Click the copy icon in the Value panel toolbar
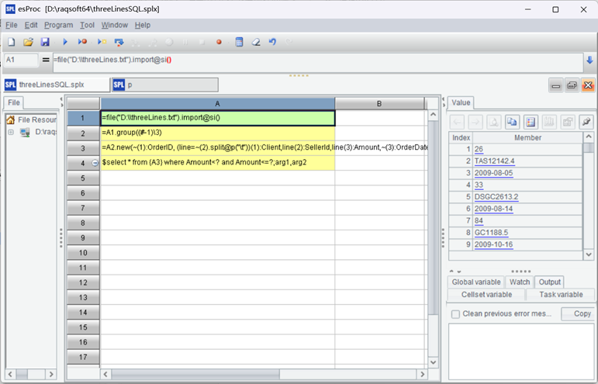Image resolution: width=598 pixels, height=384 pixels. tap(512, 122)
